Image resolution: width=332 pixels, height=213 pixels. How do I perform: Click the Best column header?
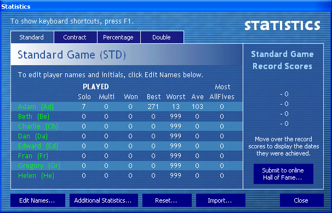point(154,97)
